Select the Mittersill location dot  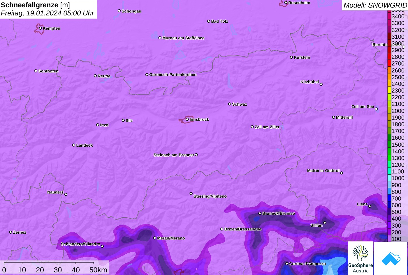pyautogui.click(x=333, y=117)
